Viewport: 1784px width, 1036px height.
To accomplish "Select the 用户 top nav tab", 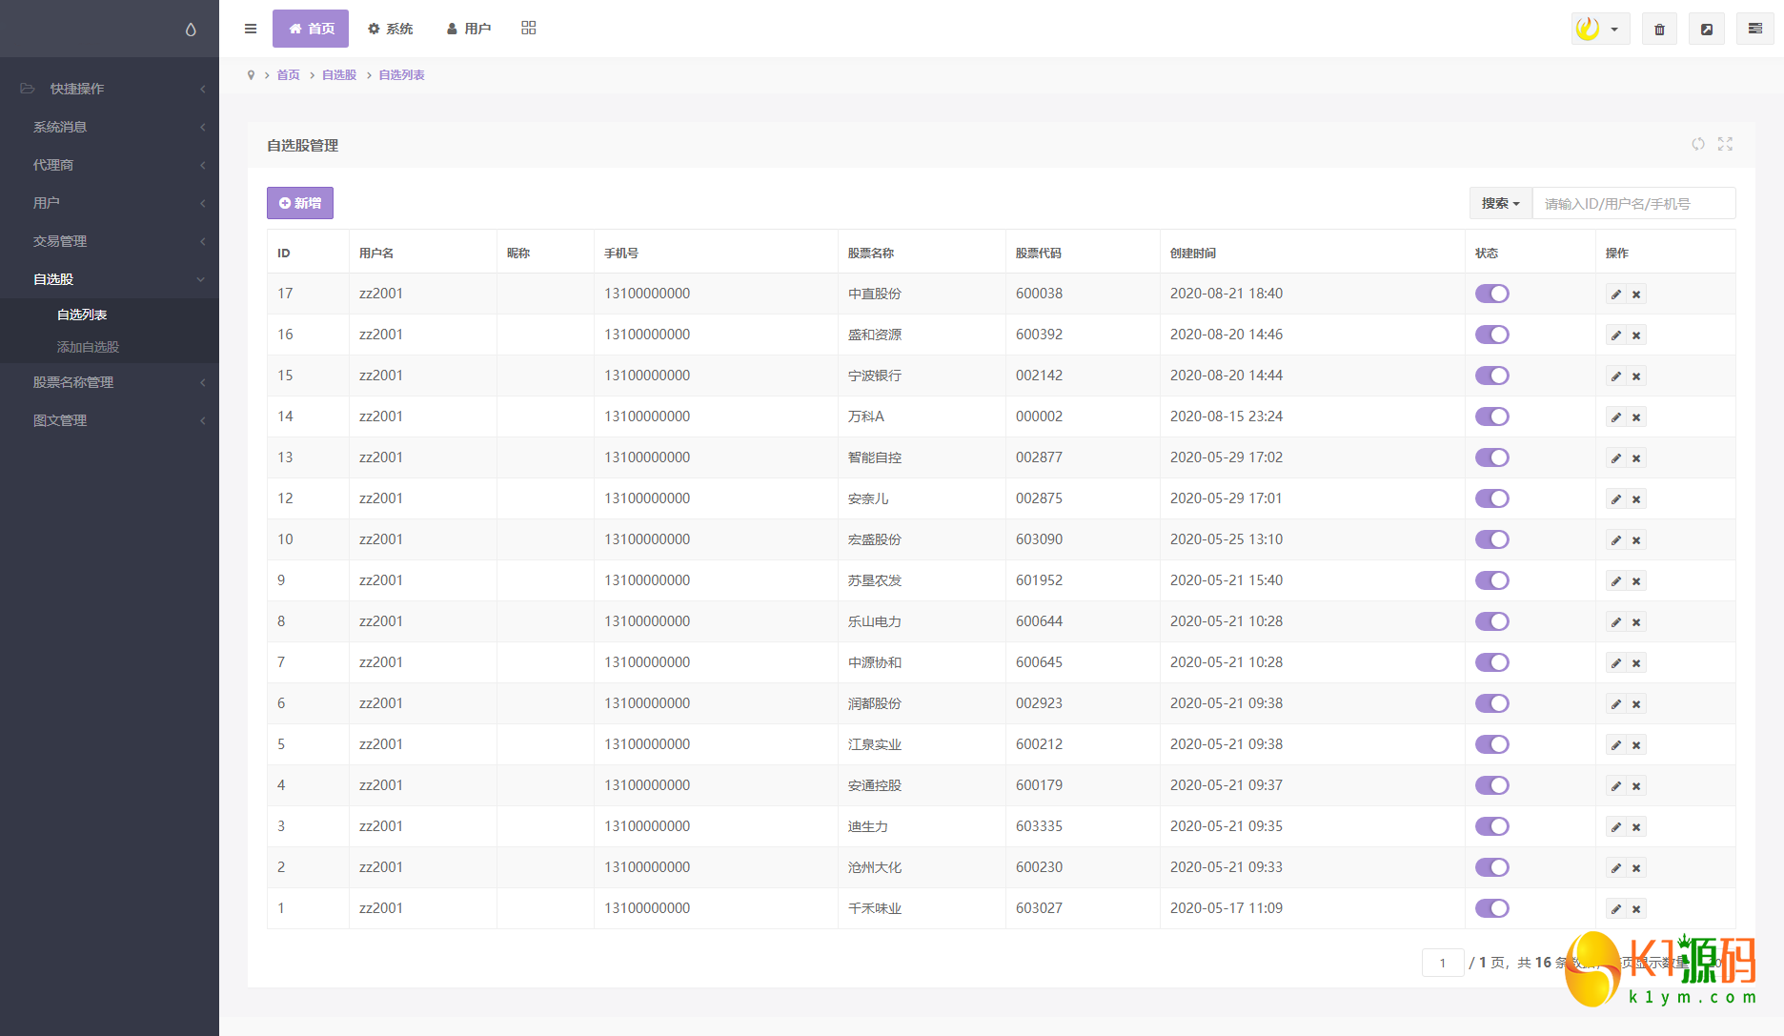I will point(469,29).
